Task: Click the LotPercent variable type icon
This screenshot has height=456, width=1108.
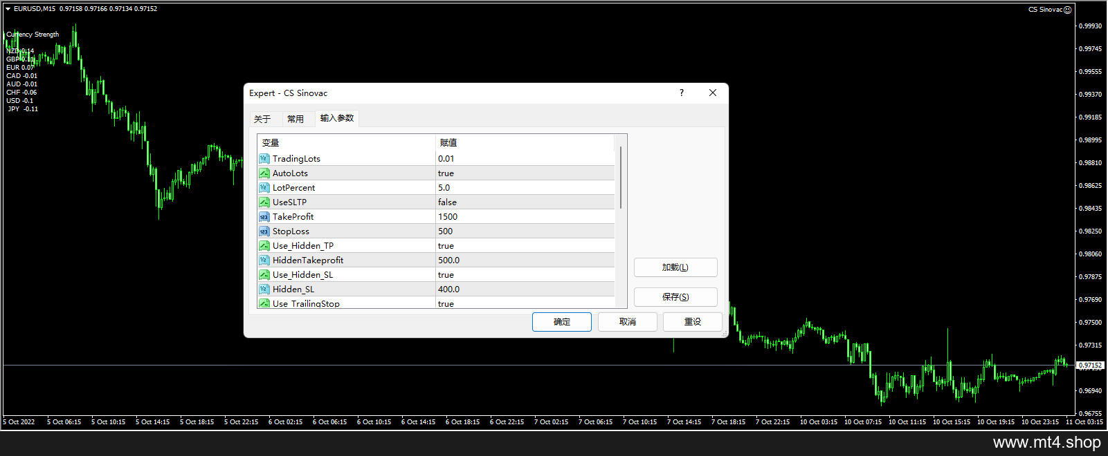Action: click(264, 188)
